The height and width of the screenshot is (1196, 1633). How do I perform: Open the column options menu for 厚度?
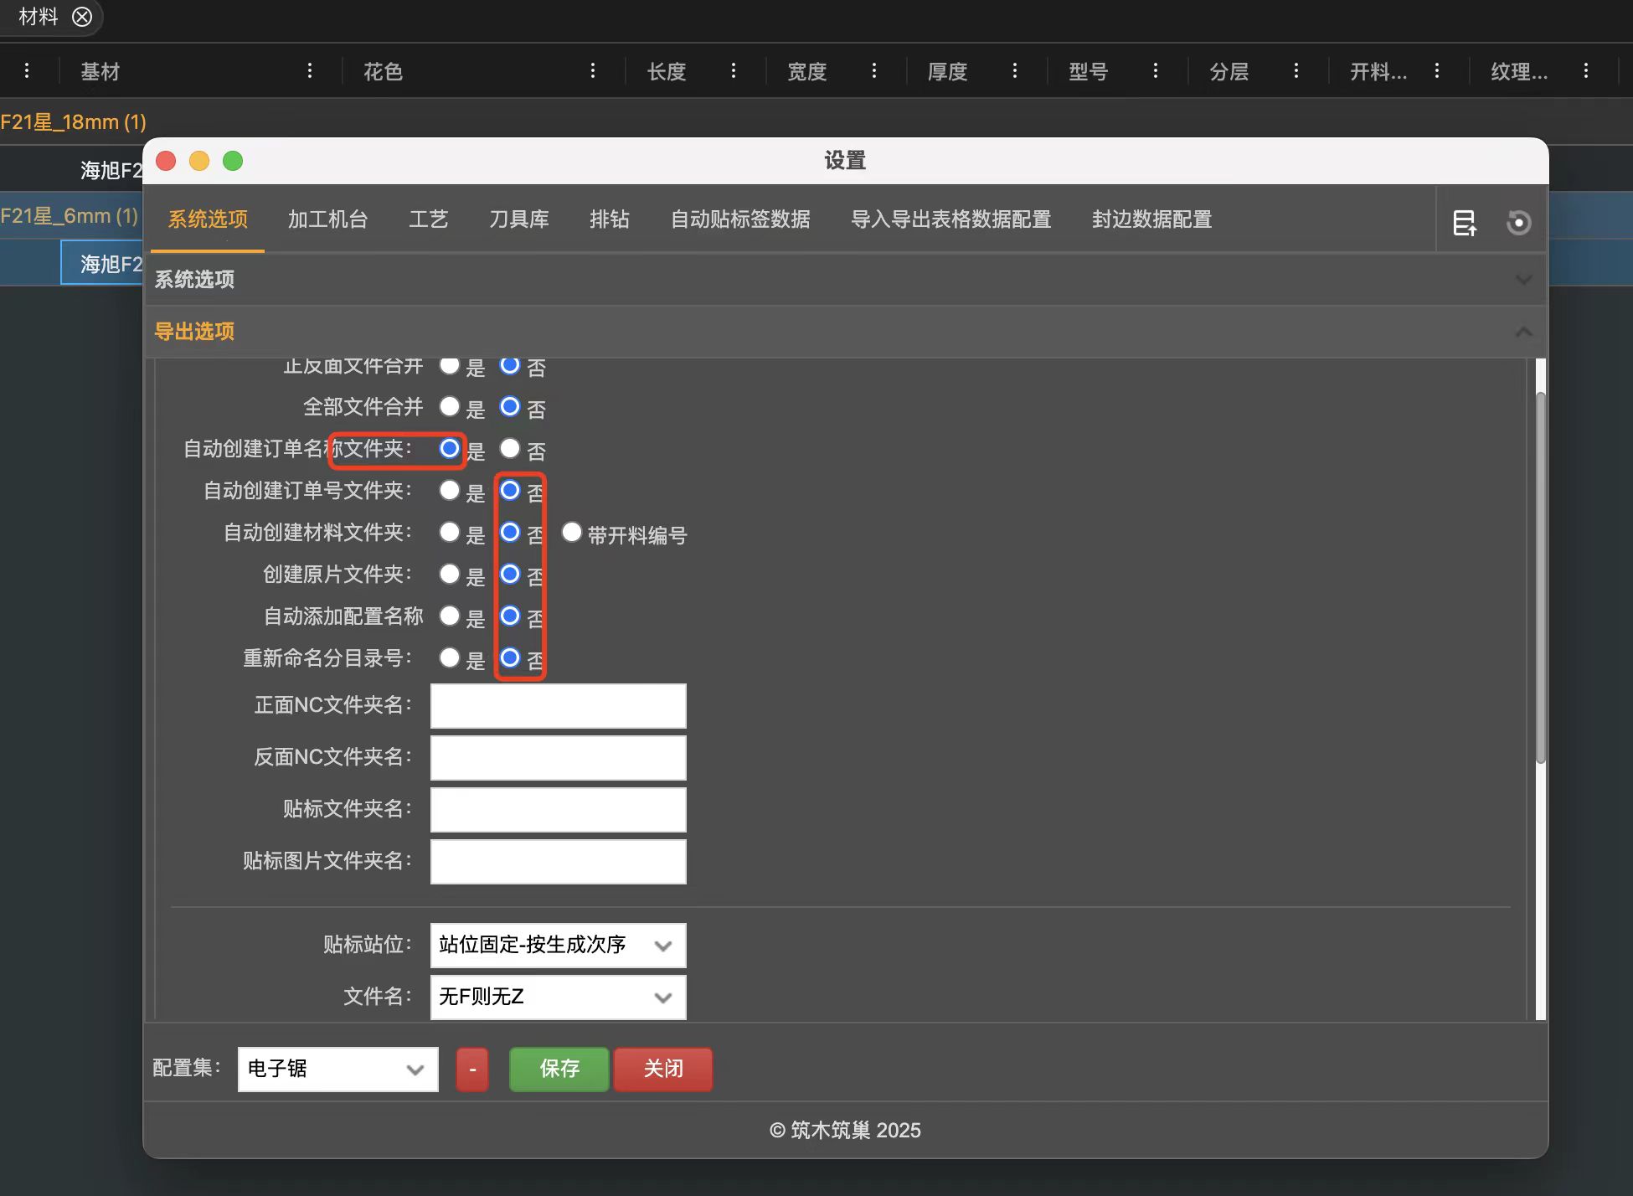tap(1015, 71)
